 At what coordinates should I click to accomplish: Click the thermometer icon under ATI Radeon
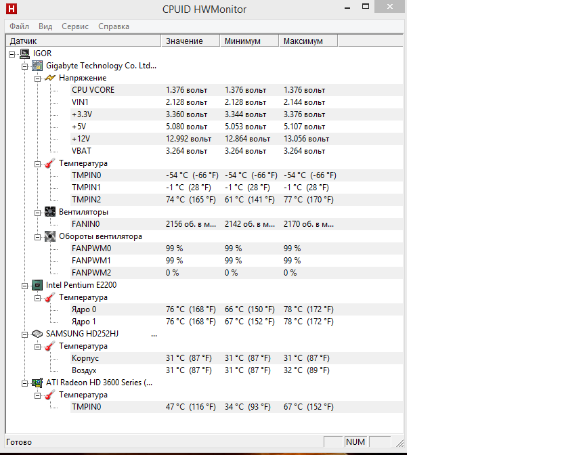(50, 395)
